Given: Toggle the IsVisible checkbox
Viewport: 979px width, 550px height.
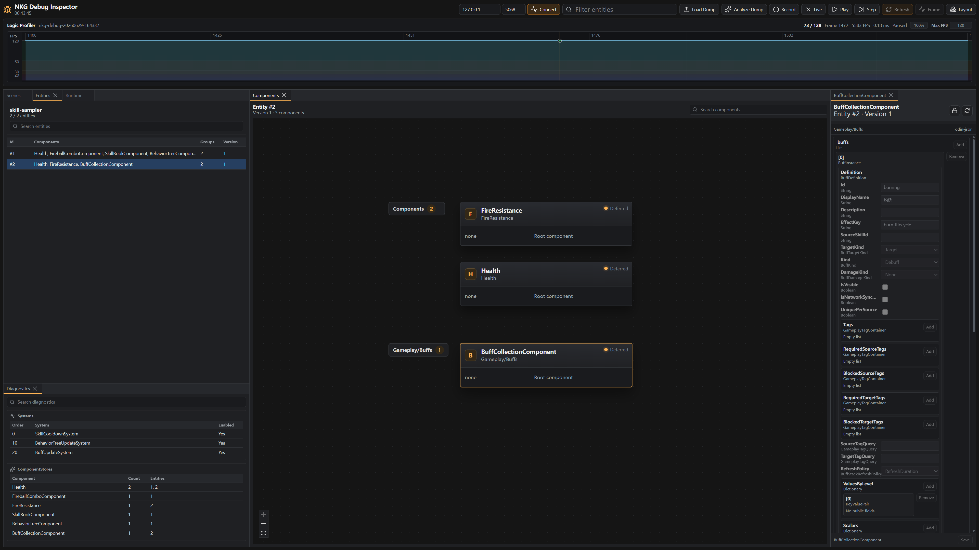Looking at the screenshot, I should click(x=885, y=287).
